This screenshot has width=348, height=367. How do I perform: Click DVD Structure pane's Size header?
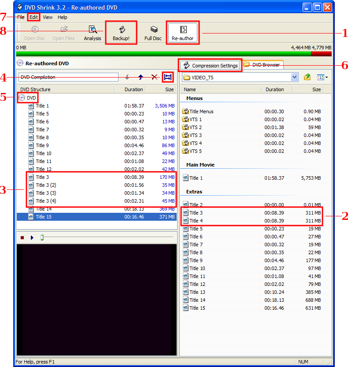pos(161,89)
